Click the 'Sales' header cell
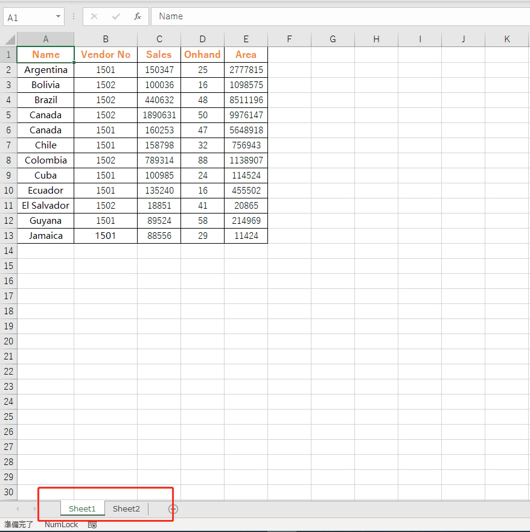Image resolution: width=530 pixels, height=532 pixels. tap(159, 55)
